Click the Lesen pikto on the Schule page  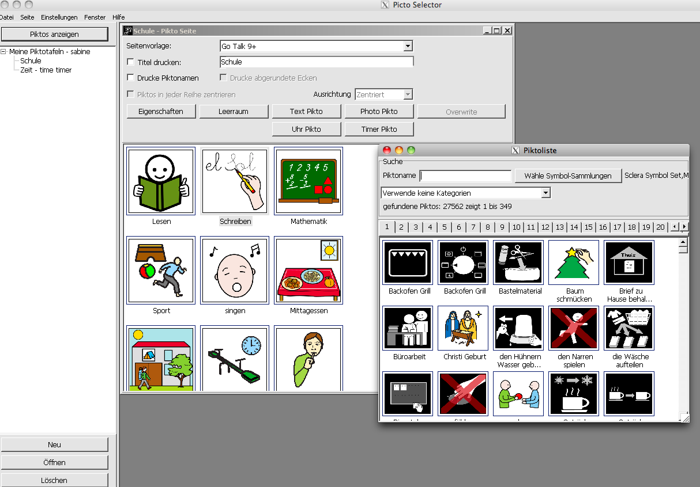(x=161, y=181)
